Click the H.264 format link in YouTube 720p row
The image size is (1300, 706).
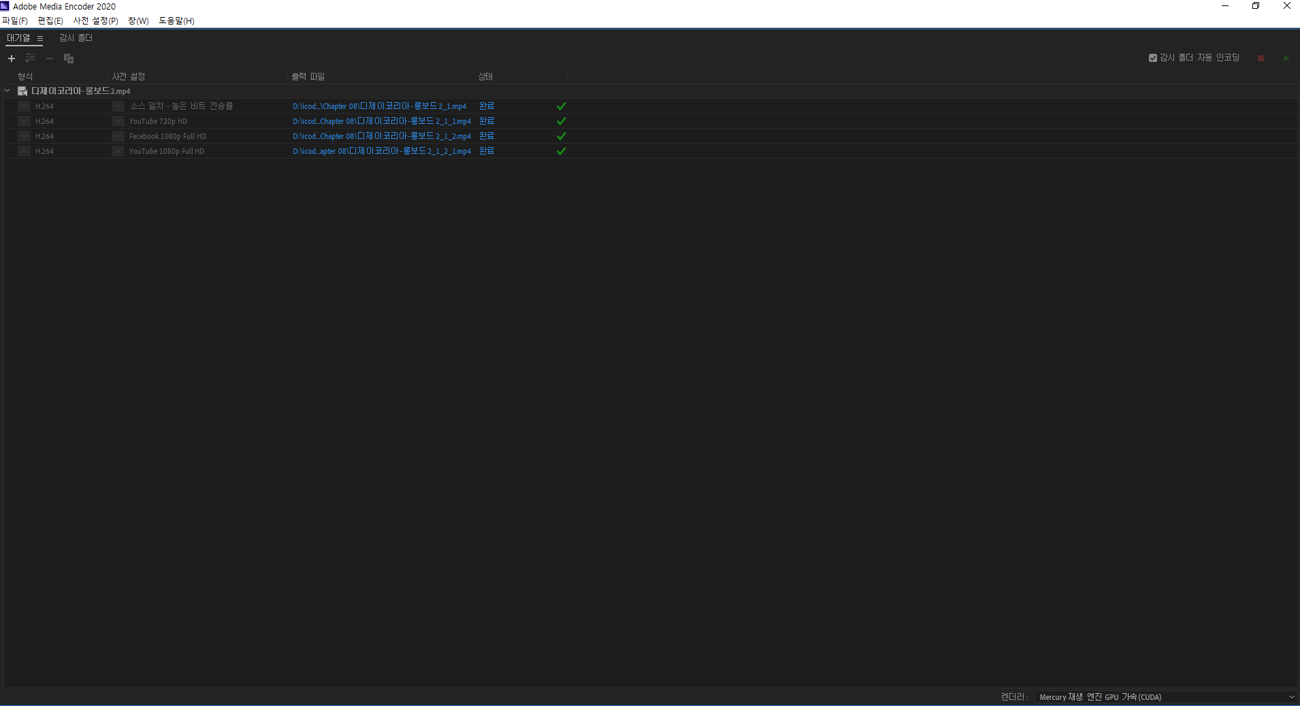(44, 121)
